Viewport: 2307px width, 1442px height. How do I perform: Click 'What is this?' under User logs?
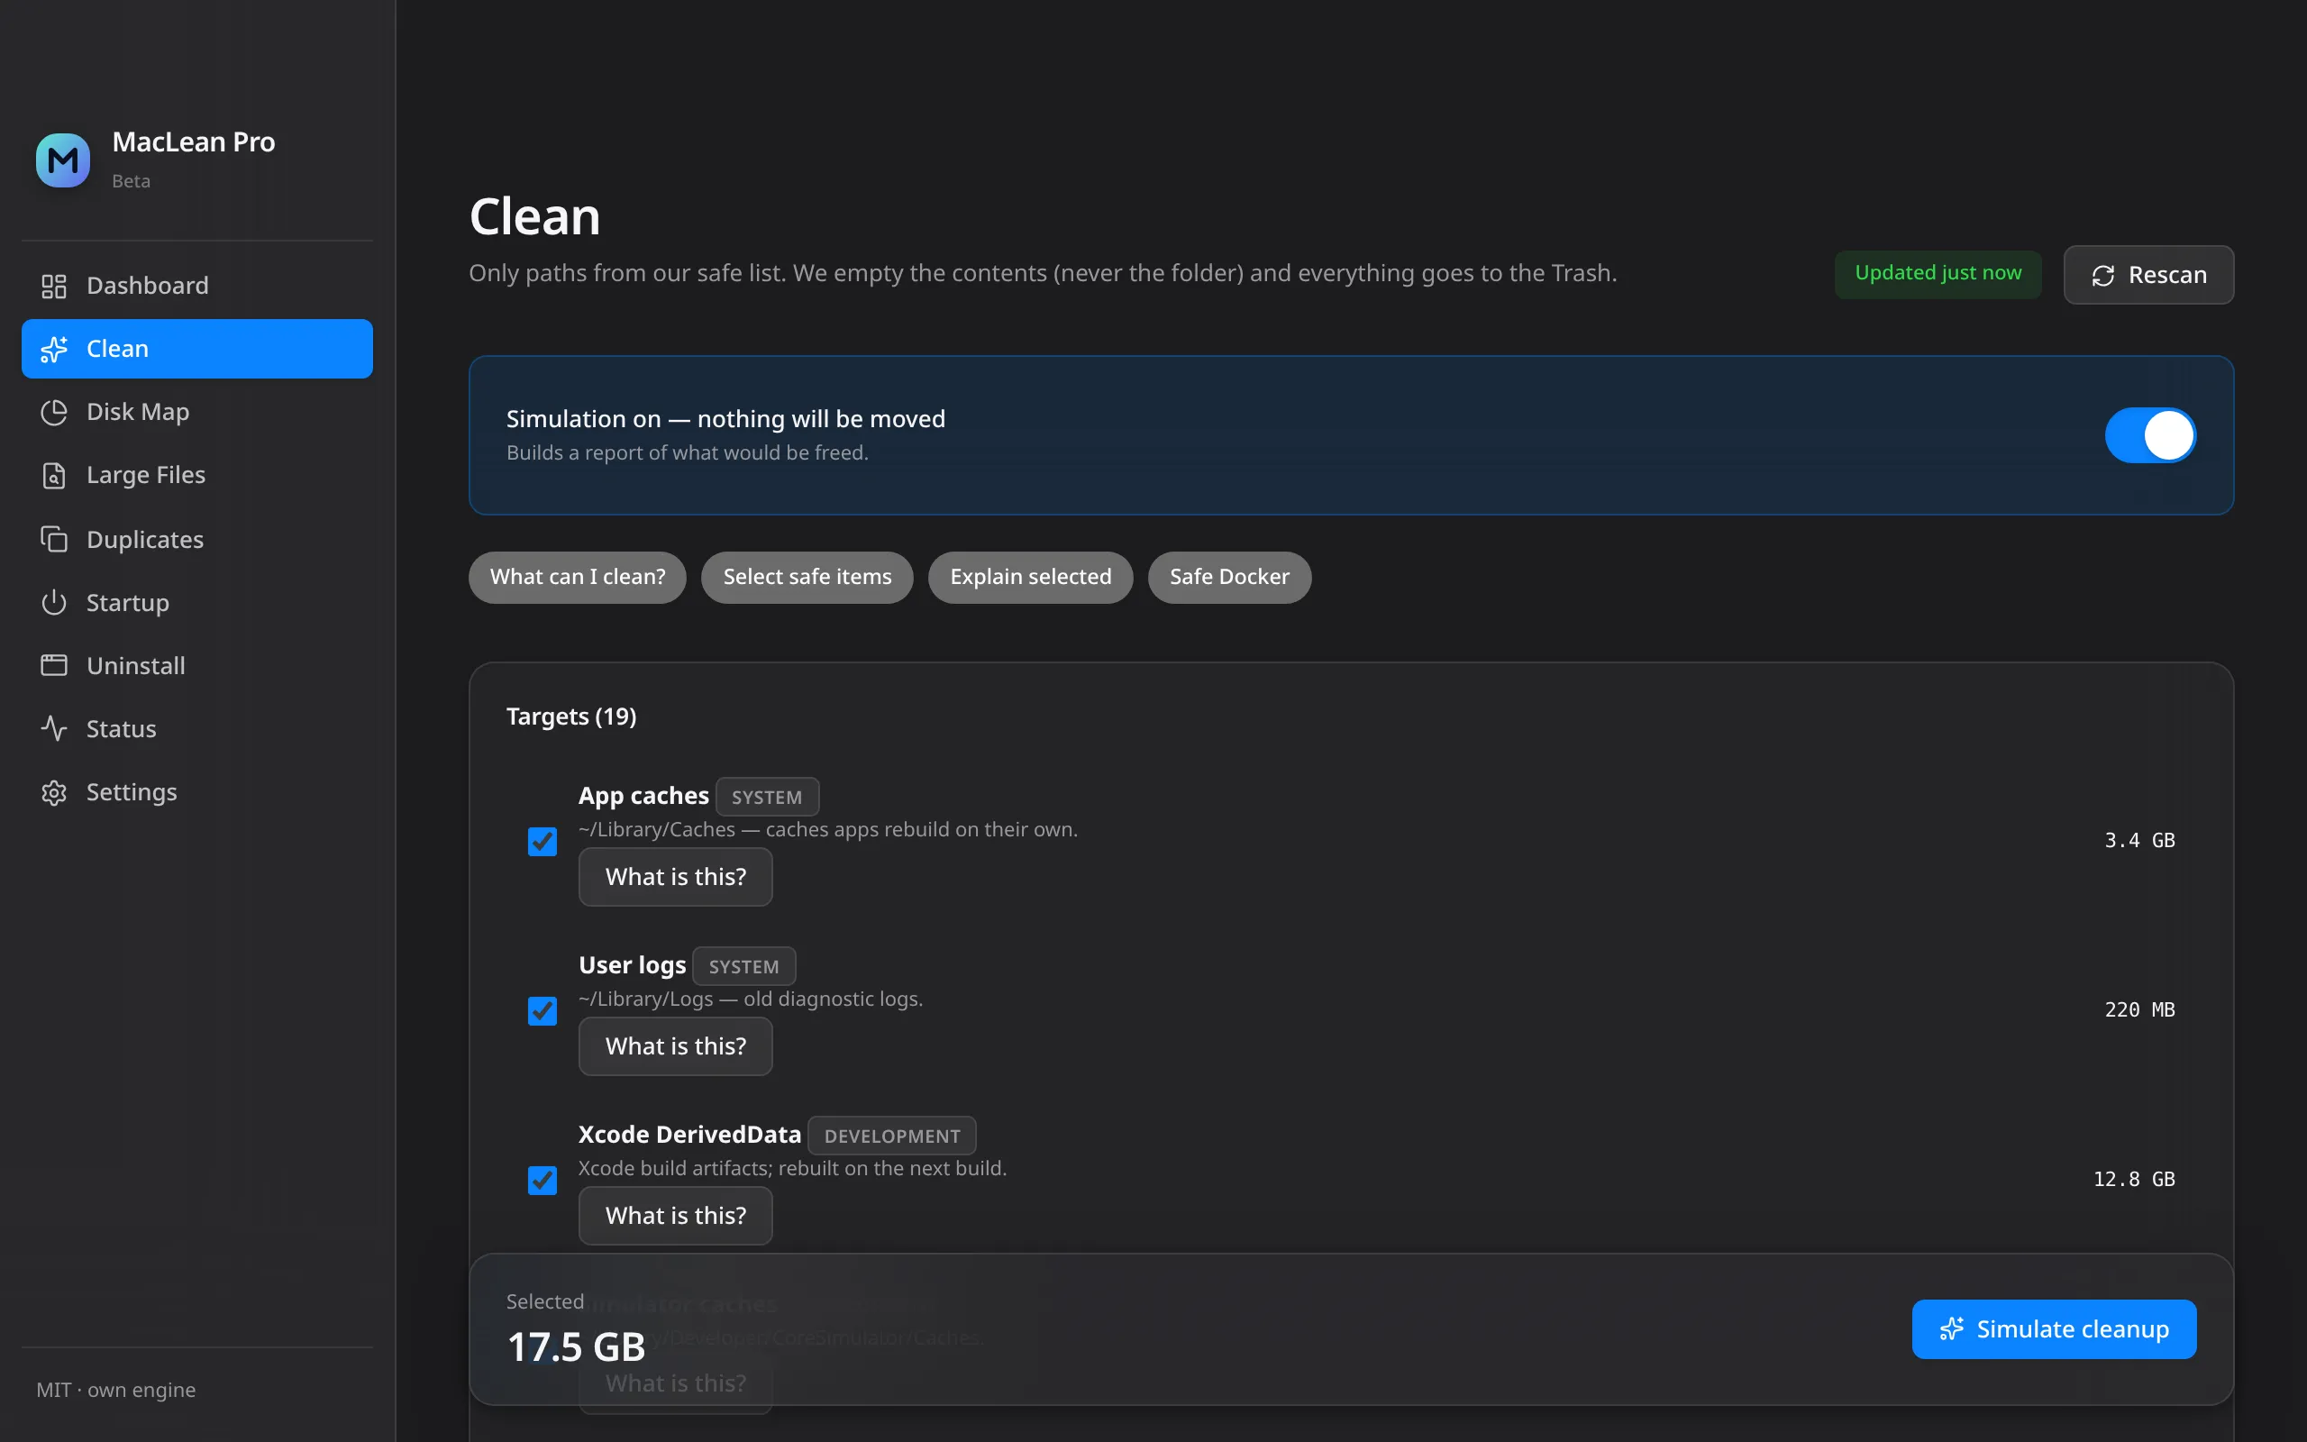676,1046
